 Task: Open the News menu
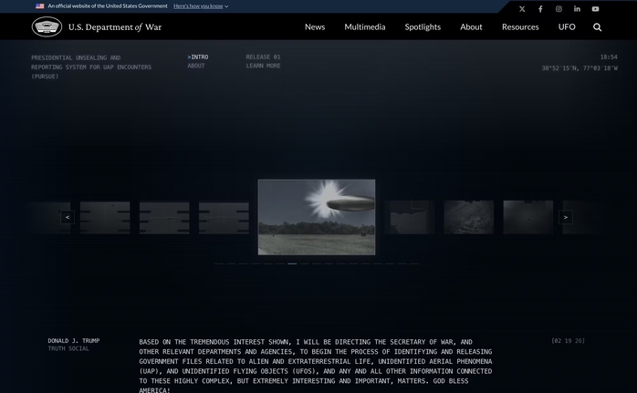click(x=315, y=26)
